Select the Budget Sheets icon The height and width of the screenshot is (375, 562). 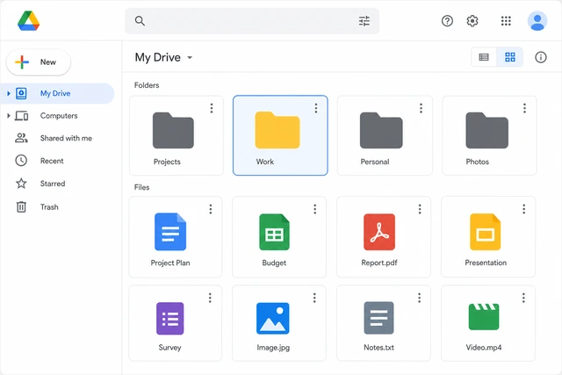click(274, 232)
